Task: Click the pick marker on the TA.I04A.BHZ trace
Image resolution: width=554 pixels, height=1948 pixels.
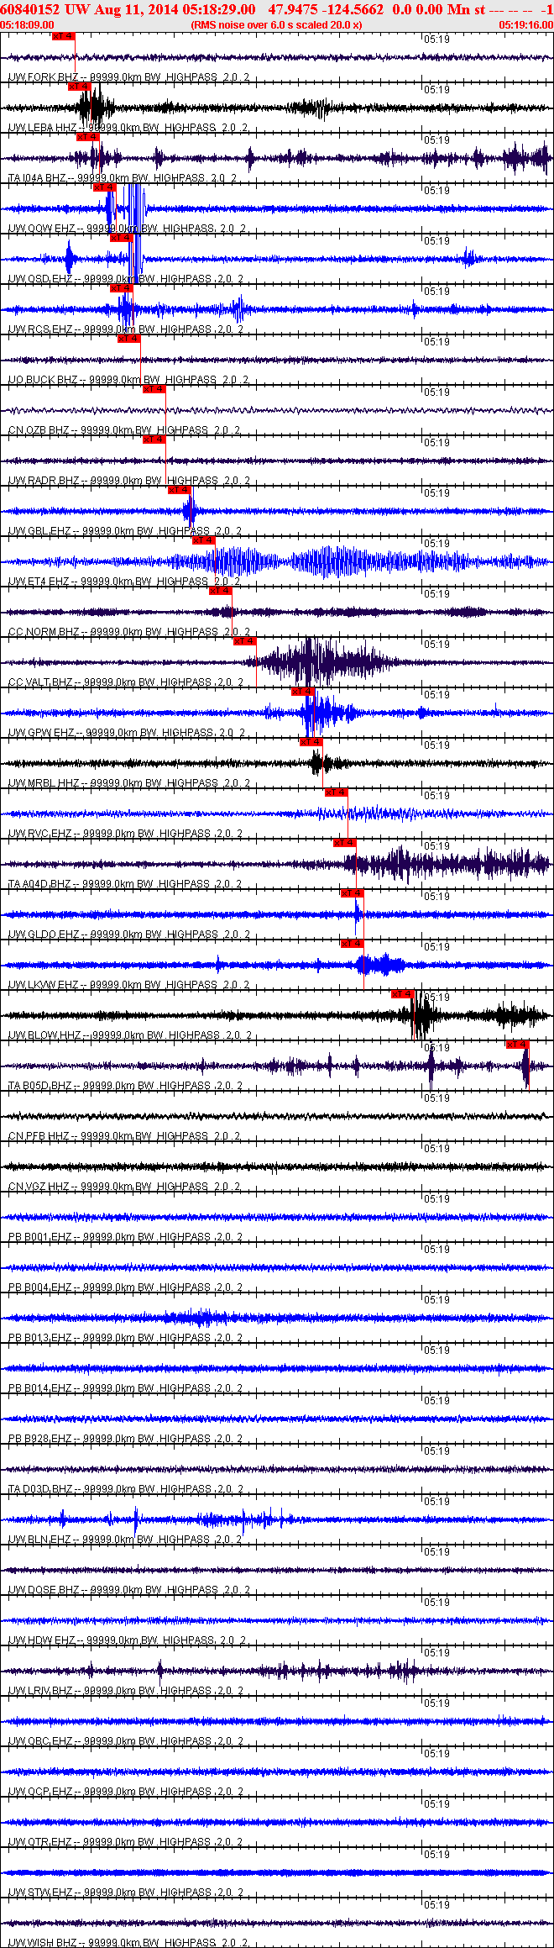Action: [x=88, y=137]
